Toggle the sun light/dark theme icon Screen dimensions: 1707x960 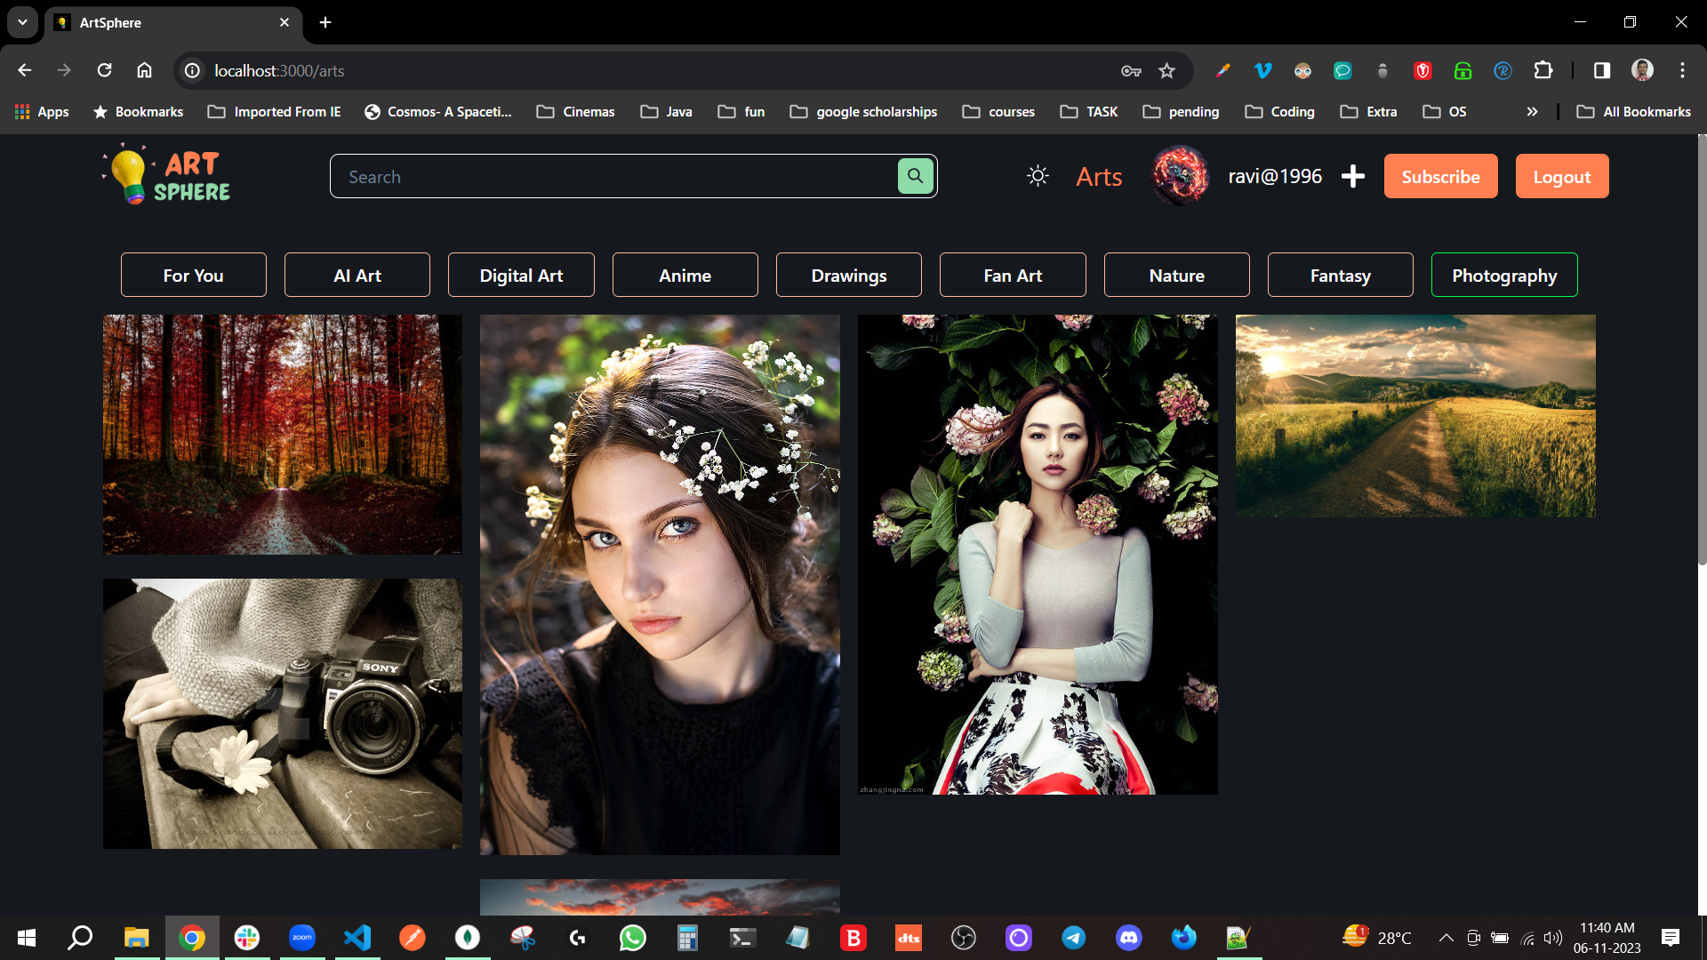(1038, 176)
